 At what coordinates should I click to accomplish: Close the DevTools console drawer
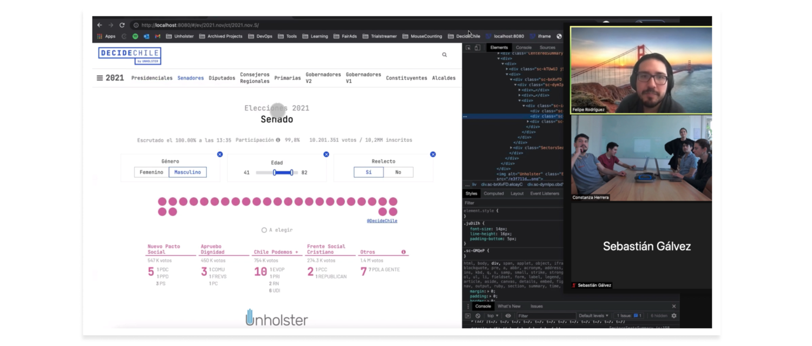click(x=674, y=306)
